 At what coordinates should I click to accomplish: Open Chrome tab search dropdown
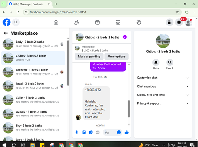[4, 4]
